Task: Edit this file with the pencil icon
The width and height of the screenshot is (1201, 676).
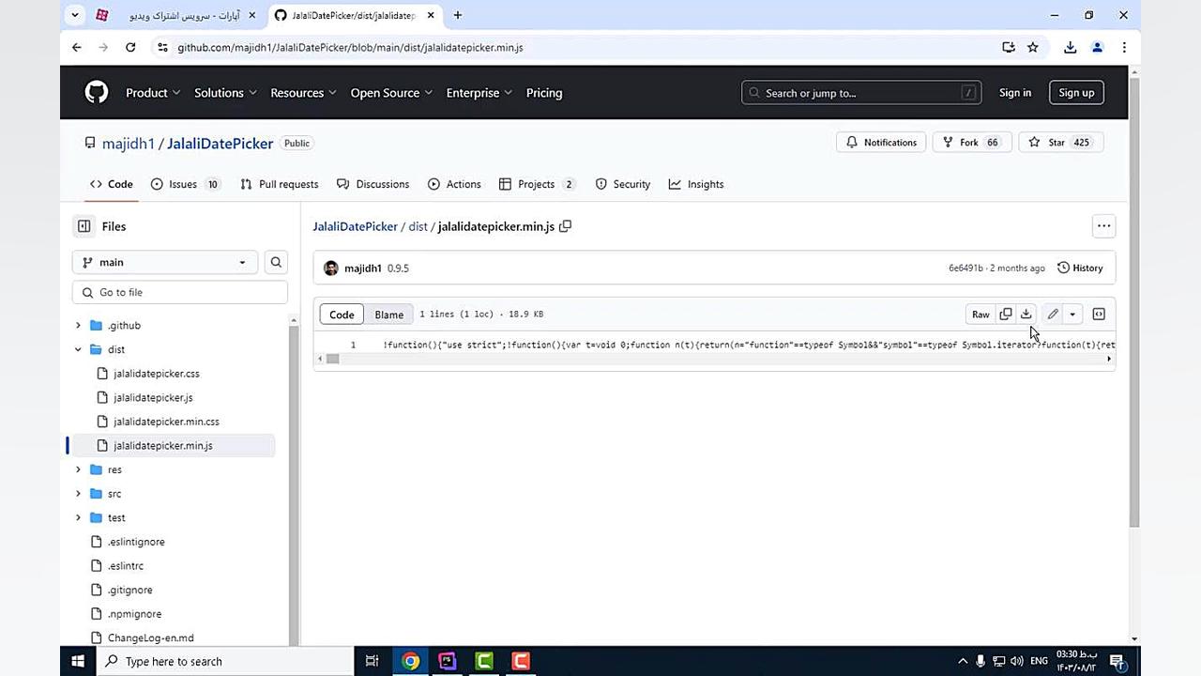Action: pos(1053,315)
